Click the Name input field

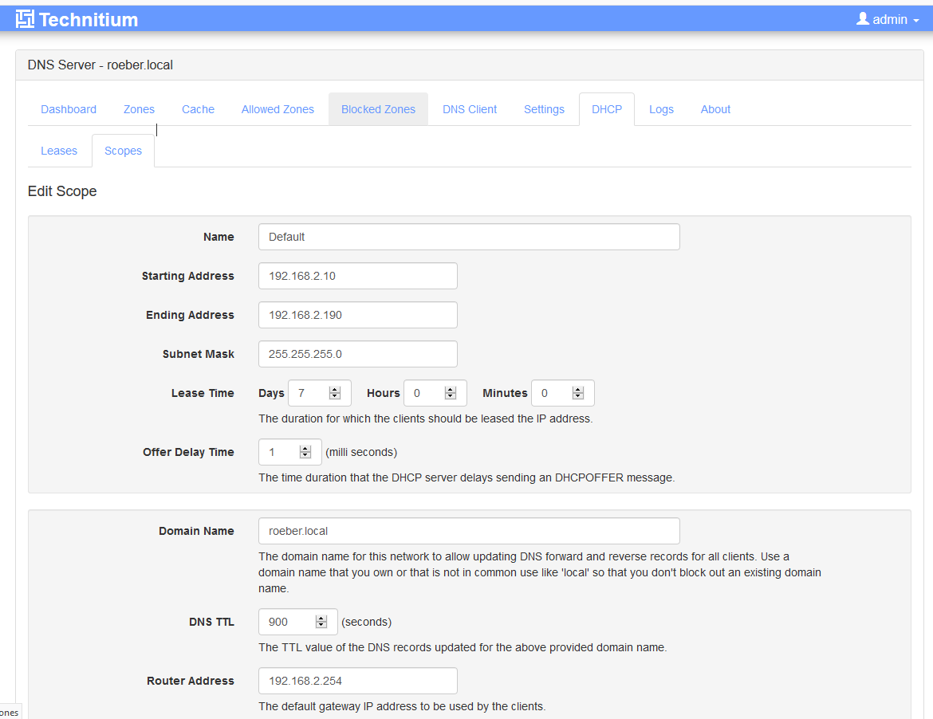point(469,237)
